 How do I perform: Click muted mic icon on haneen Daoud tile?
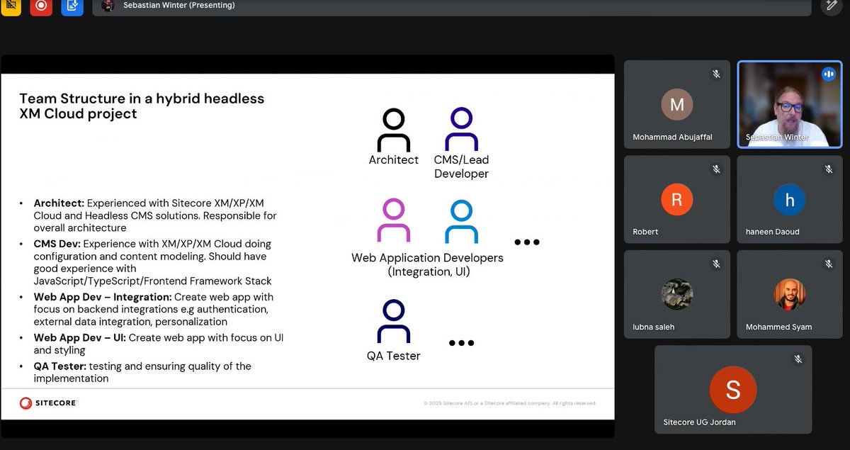[829, 169]
